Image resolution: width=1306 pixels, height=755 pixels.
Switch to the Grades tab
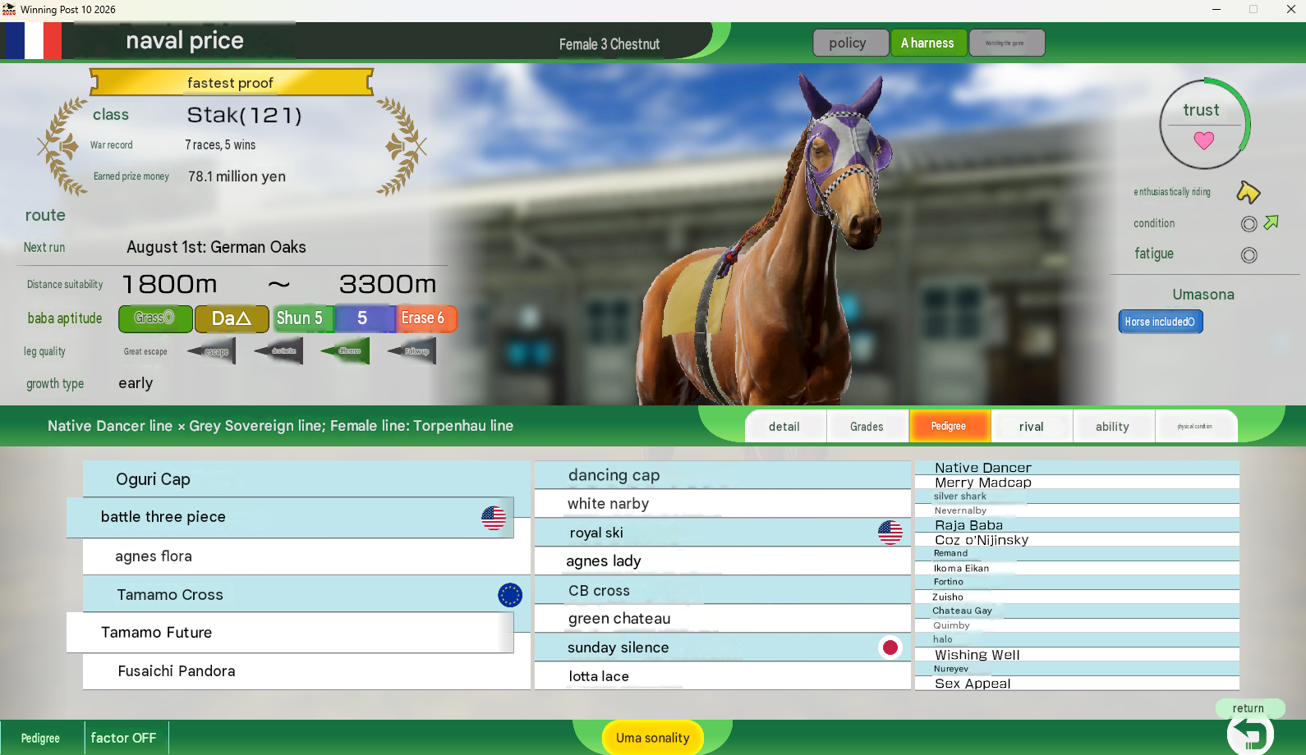pyautogui.click(x=867, y=427)
